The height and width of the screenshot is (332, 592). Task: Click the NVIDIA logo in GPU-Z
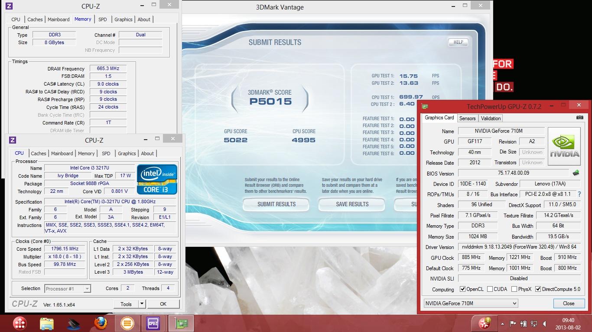[564, 146]
